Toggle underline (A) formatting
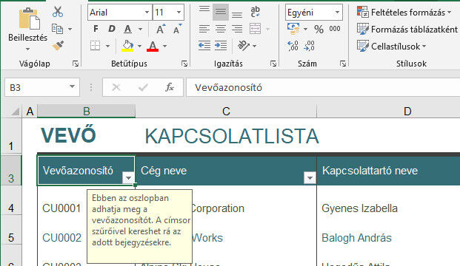This screenshot has width=460, height=266. click(127, 29)
